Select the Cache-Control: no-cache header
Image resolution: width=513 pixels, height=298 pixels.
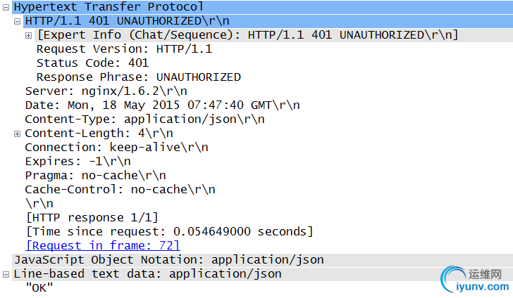120,189
